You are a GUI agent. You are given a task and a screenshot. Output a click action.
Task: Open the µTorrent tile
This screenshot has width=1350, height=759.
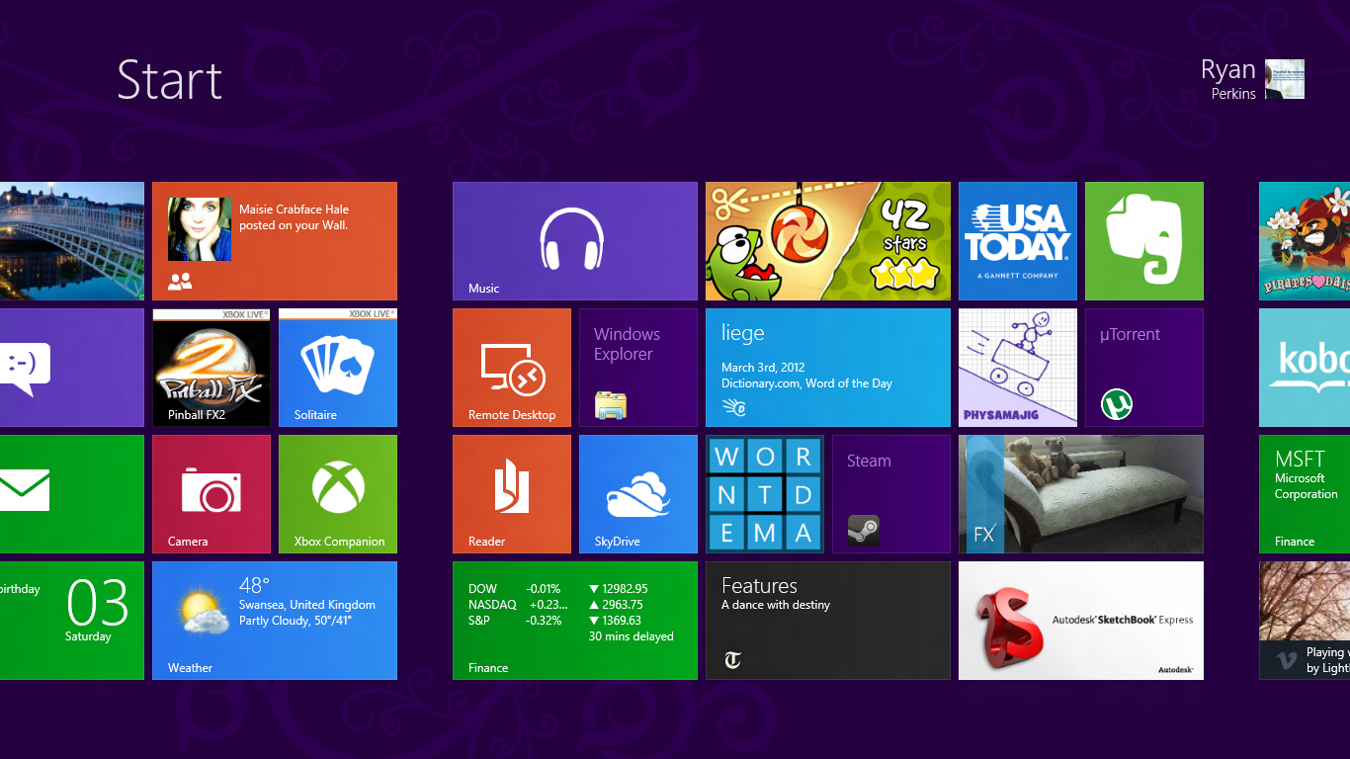click(x=1144, y=368)
